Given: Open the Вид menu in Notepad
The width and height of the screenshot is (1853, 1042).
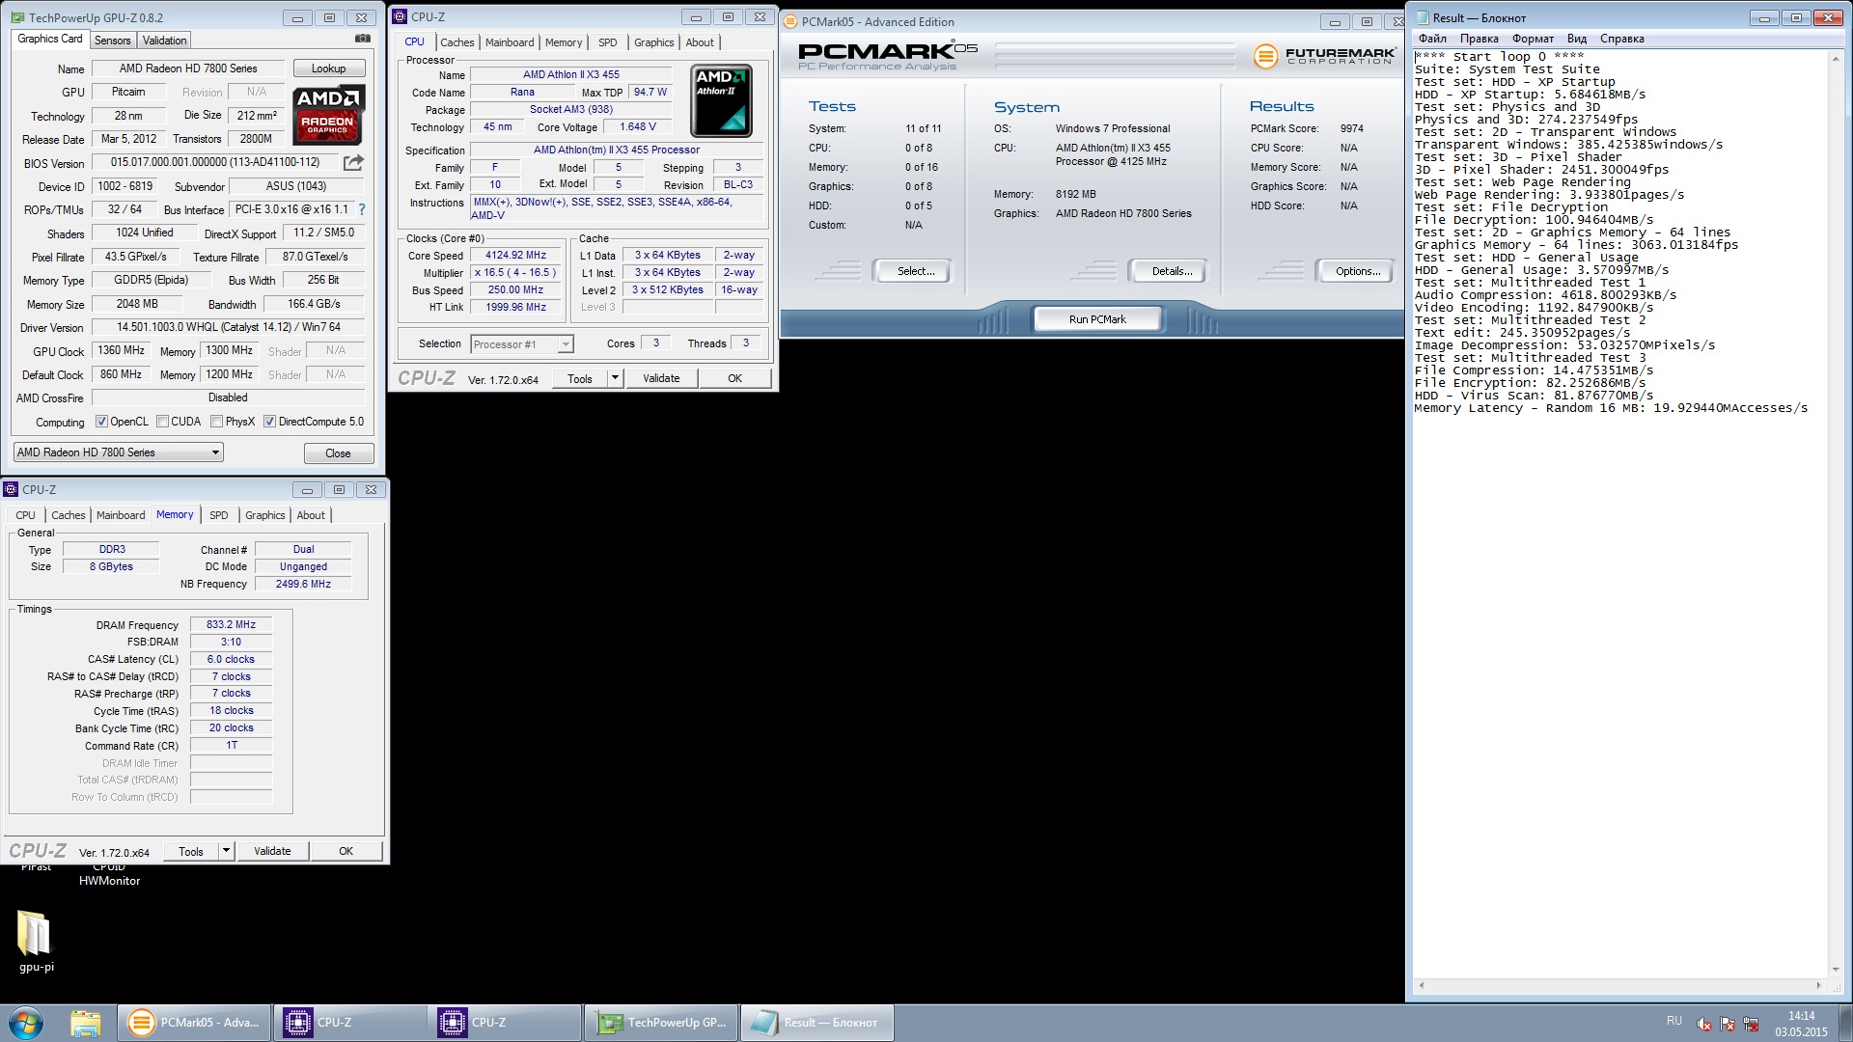Looking at the screenshot, I should [1576, 39].
